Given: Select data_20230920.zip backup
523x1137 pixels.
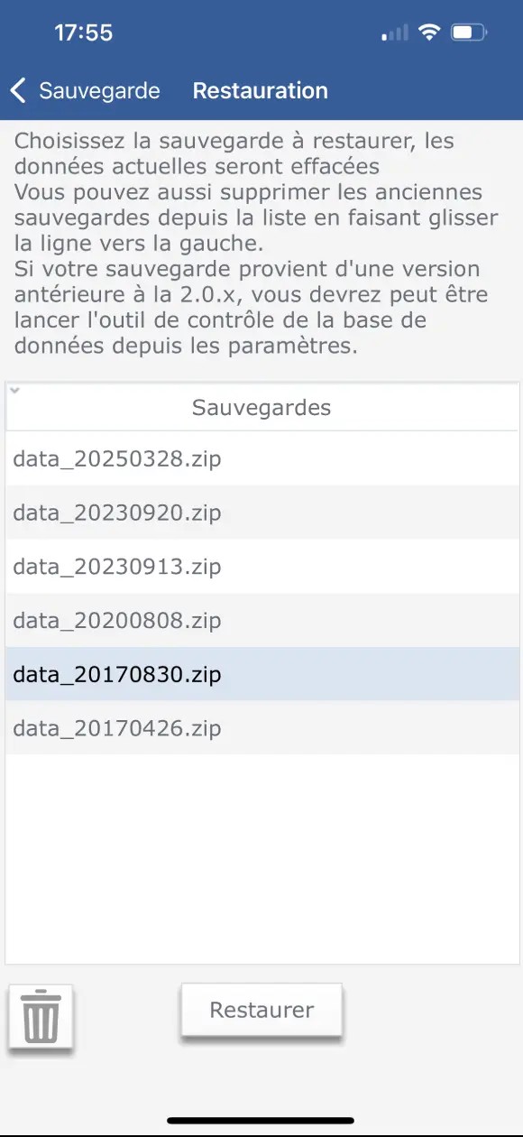Looking at the screenshot, I should pyautogui.click(x=261, y=513).
